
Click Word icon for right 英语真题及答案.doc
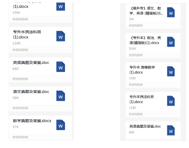(x=171, y=130)
